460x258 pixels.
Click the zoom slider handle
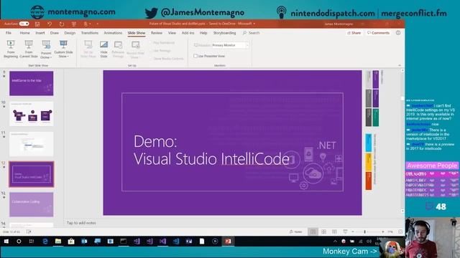[364, 231]
